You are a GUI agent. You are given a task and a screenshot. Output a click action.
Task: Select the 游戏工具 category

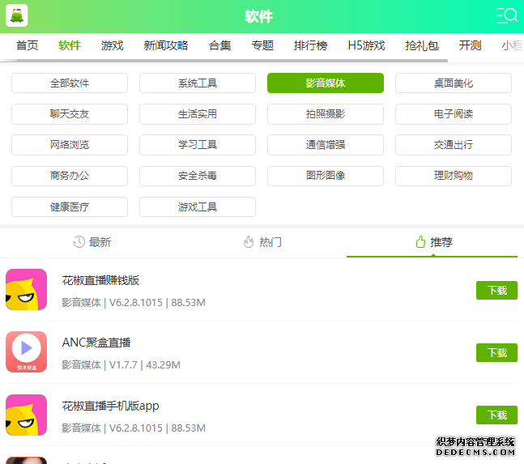tap(198, 207)
